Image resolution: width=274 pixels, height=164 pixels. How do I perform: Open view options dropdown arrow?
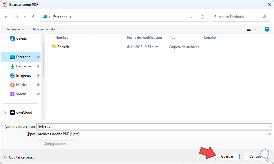[255, 29]
